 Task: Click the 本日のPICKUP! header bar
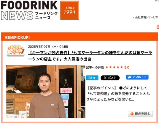79,37
